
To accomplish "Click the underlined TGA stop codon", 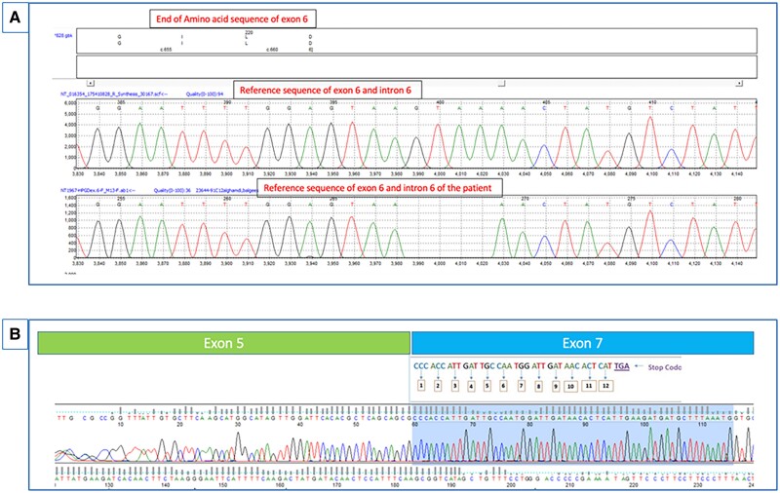I will [621, 366].
